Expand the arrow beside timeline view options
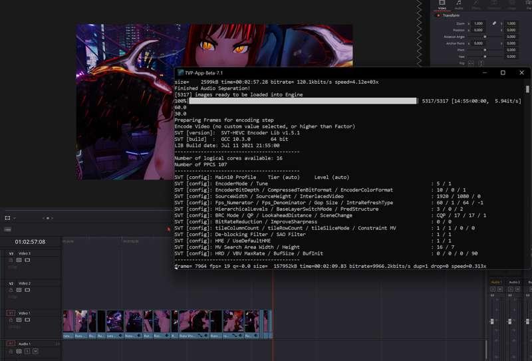 [15, 218]
